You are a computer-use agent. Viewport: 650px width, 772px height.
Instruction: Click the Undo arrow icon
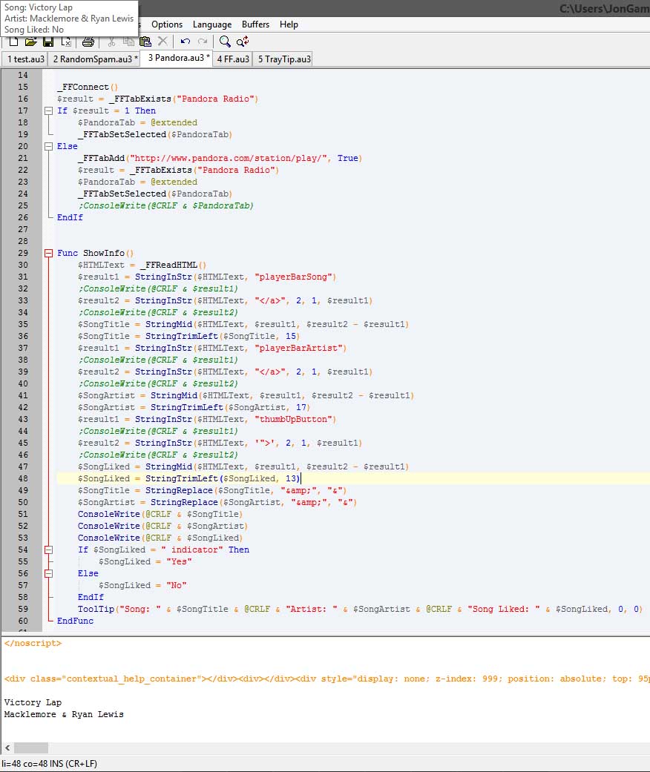(186, 42)
